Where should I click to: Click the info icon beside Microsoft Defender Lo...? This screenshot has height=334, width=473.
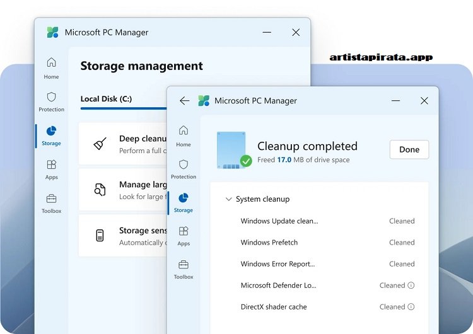[411, 285]
